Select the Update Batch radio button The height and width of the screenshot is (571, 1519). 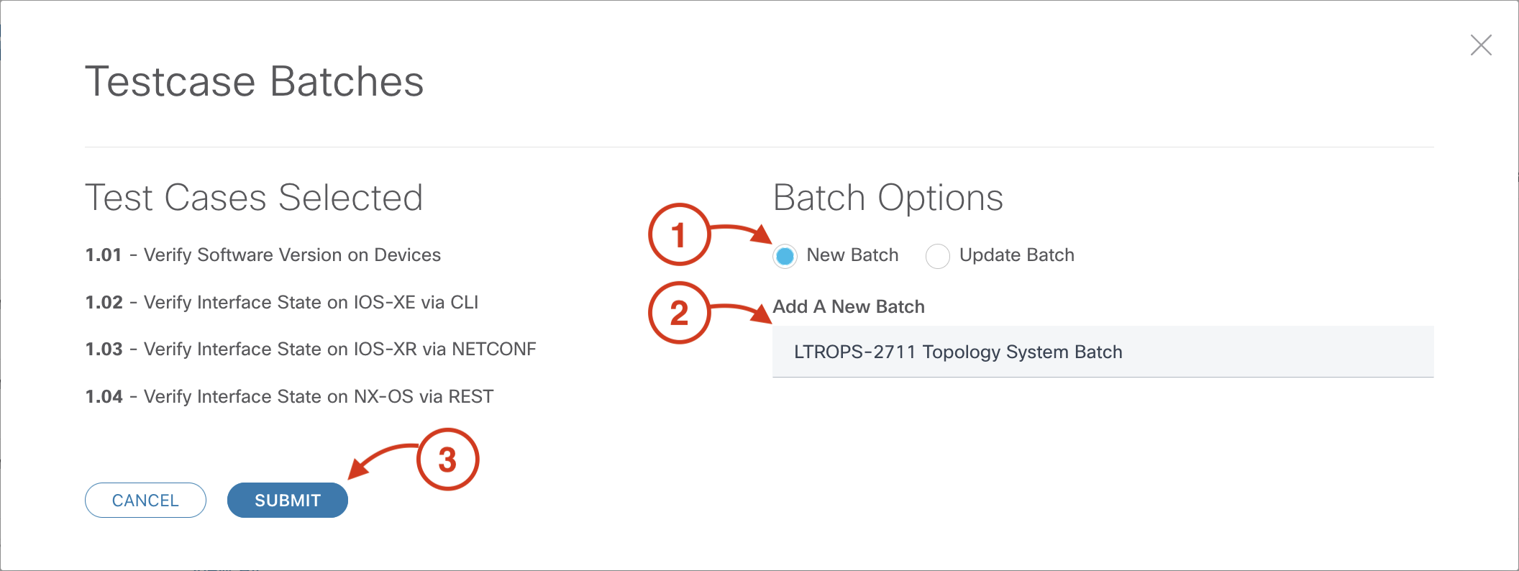click(937, 256)
